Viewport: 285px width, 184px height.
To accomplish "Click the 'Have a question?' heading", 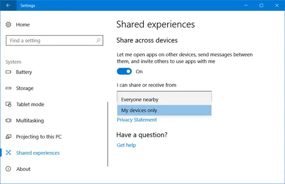I will pos(142,135).
